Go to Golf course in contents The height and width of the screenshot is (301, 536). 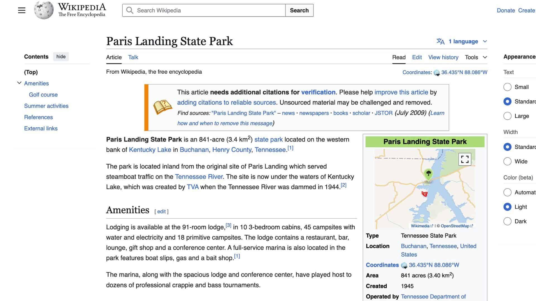[43, 95]
